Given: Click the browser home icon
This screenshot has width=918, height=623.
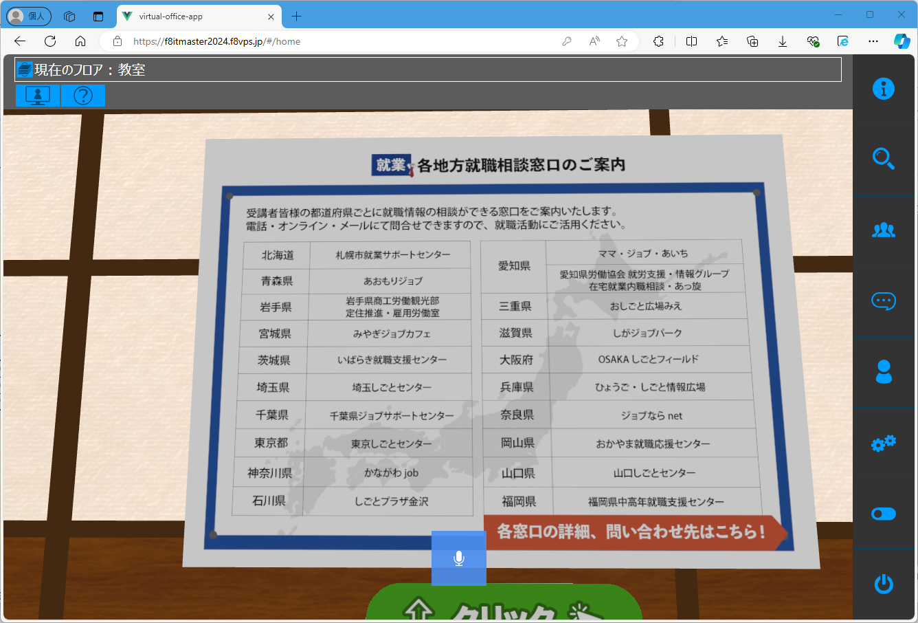Looking at the screenshot, I should coord(80,41).
